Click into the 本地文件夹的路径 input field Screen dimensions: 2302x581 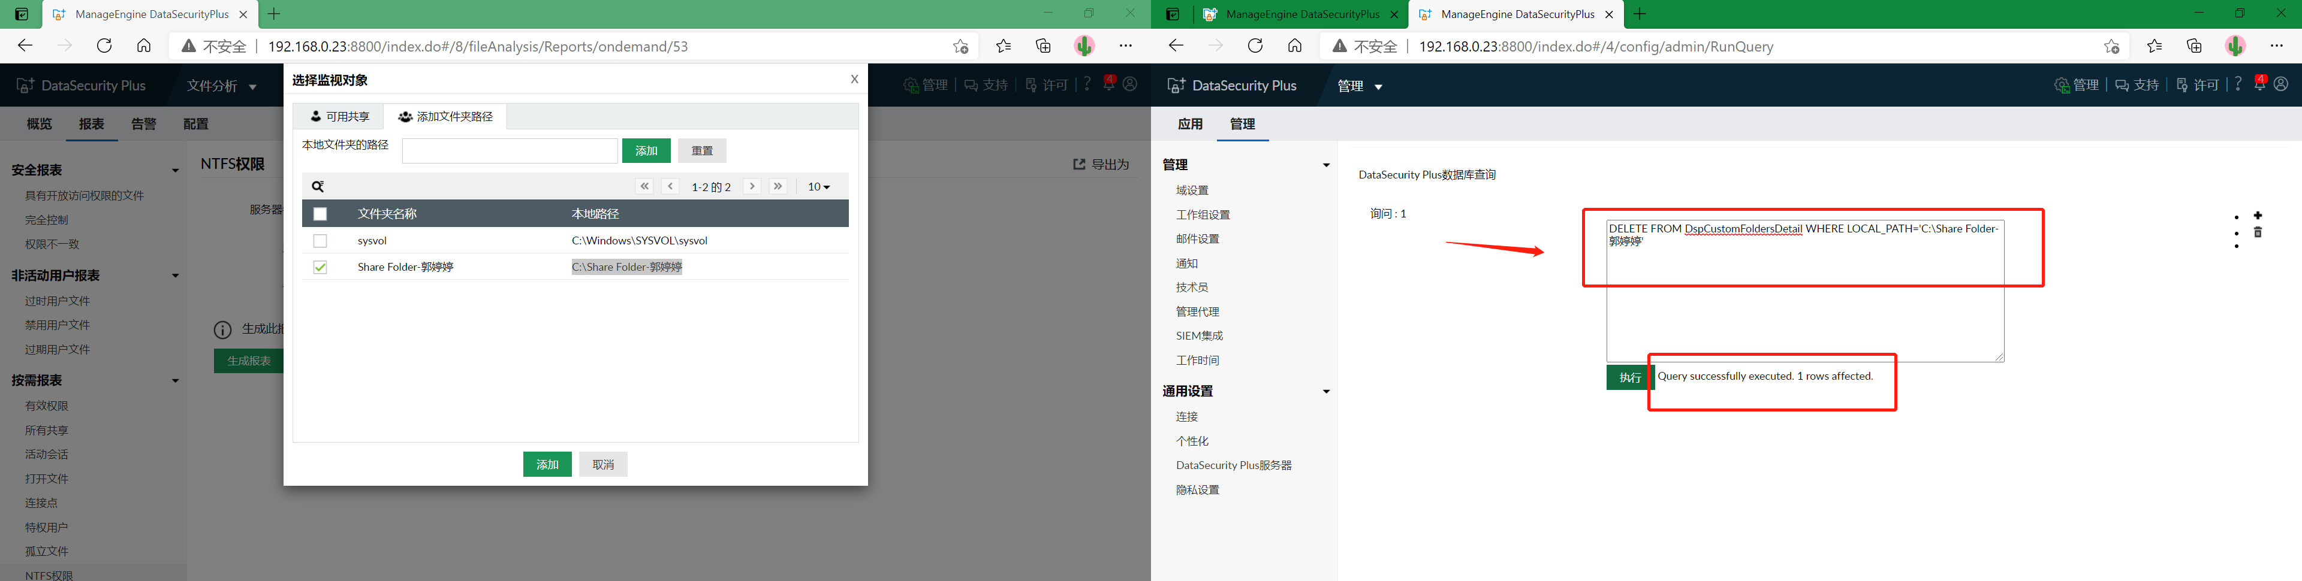[x=510, y=151]
